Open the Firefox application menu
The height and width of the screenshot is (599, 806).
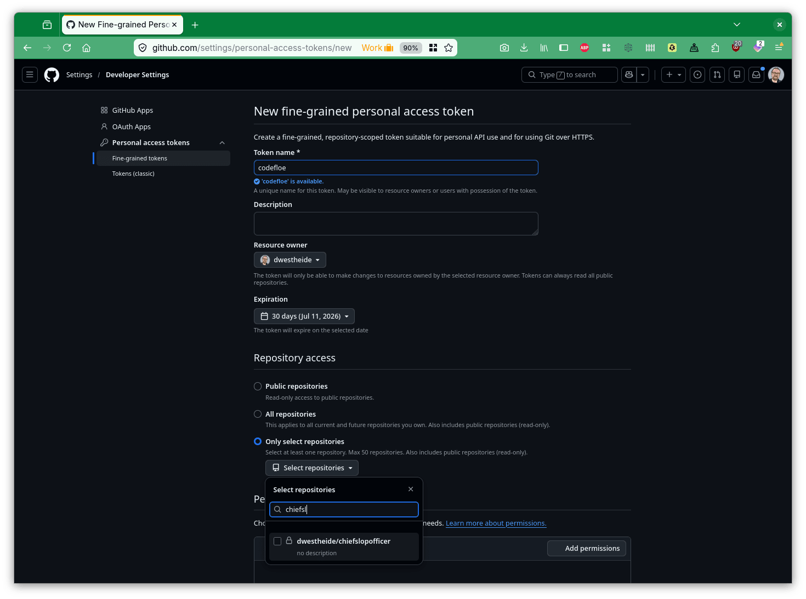(x=779, y=48)
